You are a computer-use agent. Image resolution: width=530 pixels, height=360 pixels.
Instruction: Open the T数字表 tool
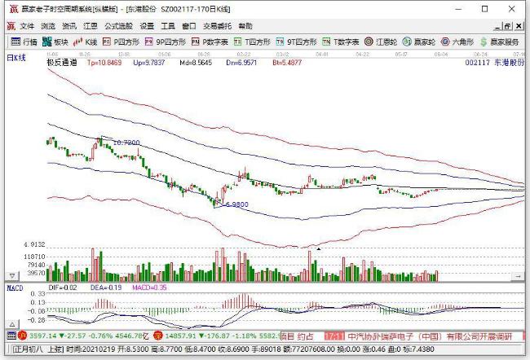click(340, 42)
